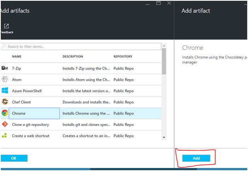Choose the Azure PowerShell artifact name
The height and width of the screenshot is (171, 248).
27,91
